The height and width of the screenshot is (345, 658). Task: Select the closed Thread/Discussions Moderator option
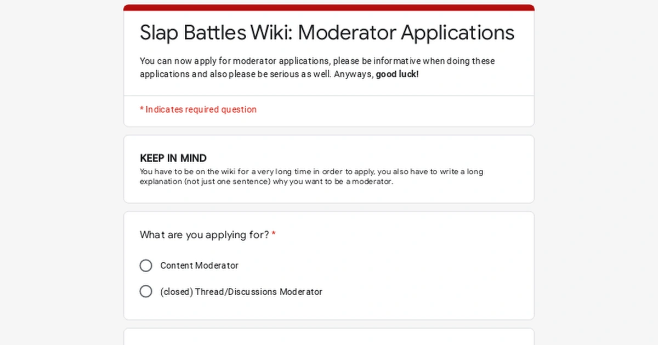pos(146,291)
